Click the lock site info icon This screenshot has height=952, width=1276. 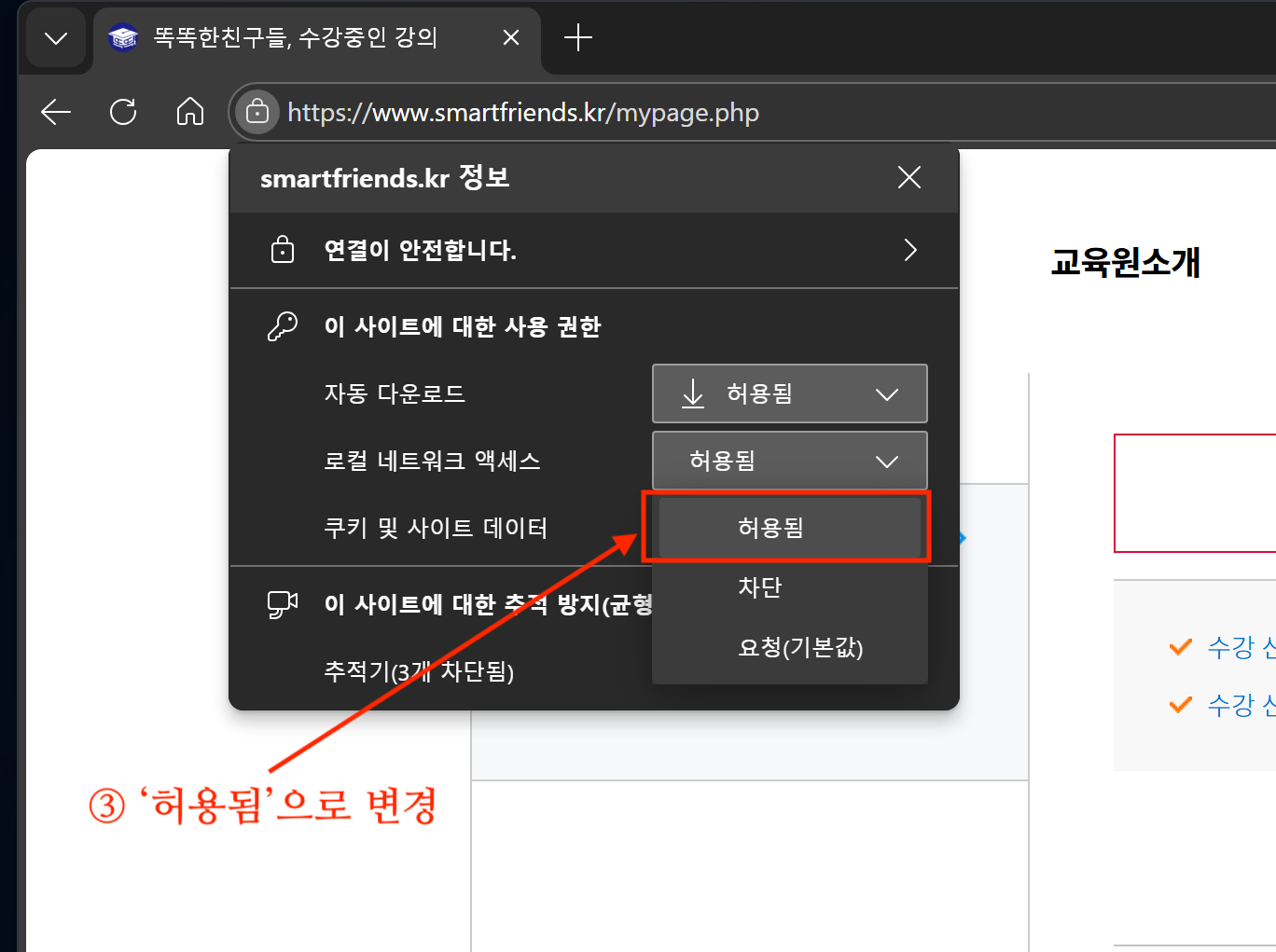tap(257, 113)
